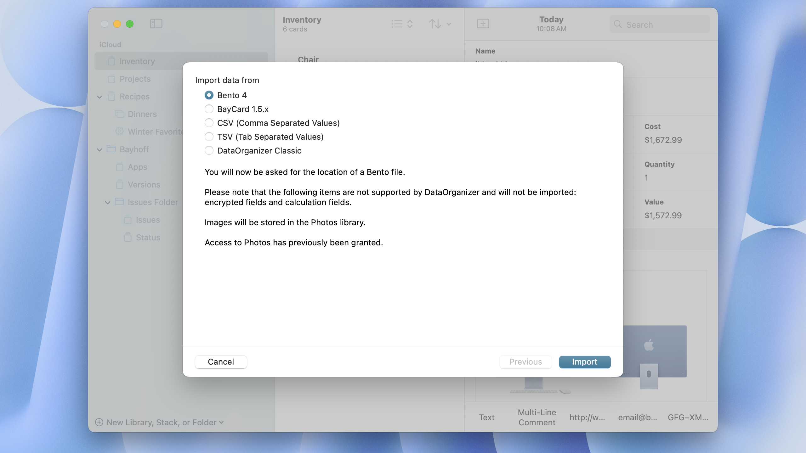Open the Status library

click(148, 237)
